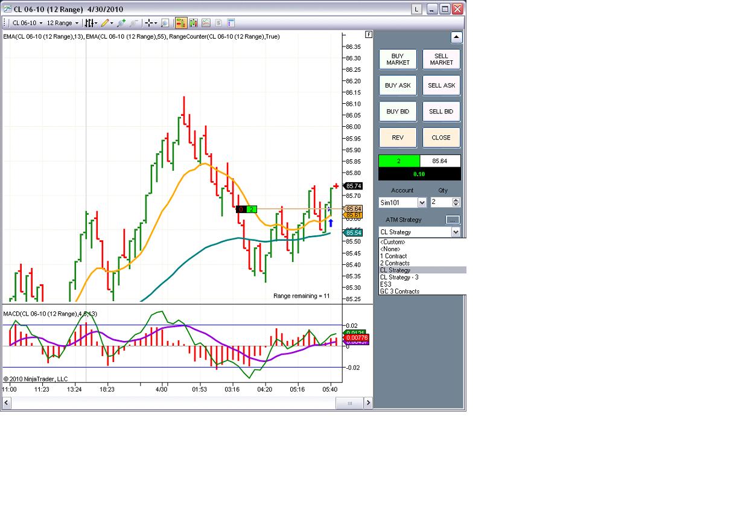Click the average price 85.64 box
The width and height of the screenshot is (735, 522).
pyautogui.click(x=440, y=161)
